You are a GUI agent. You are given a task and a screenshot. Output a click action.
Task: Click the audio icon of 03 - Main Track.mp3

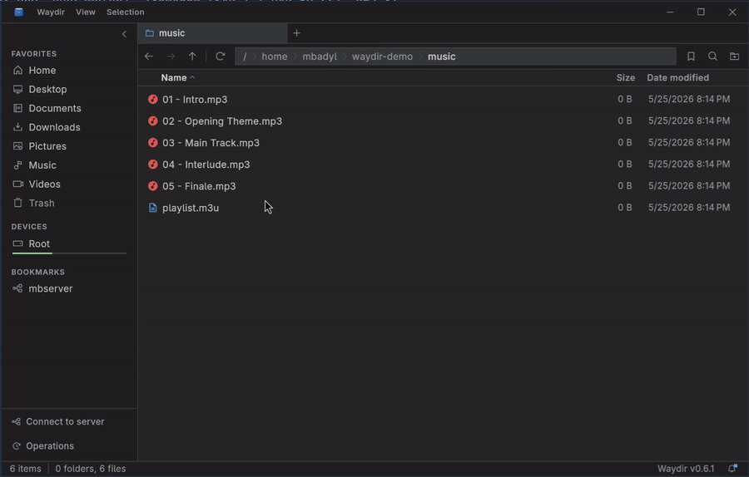tap(153, 143)
